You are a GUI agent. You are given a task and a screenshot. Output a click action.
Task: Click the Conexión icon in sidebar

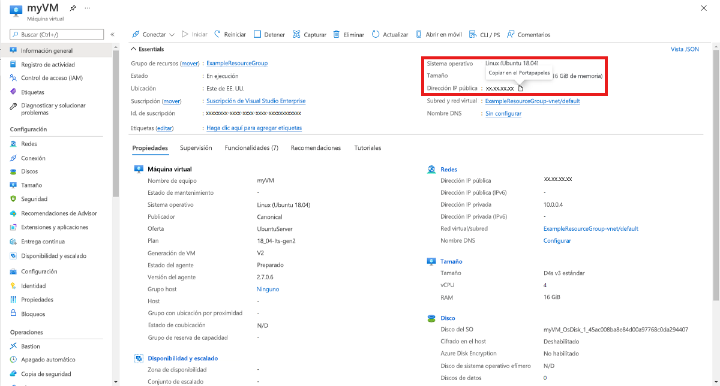[13, 158]
